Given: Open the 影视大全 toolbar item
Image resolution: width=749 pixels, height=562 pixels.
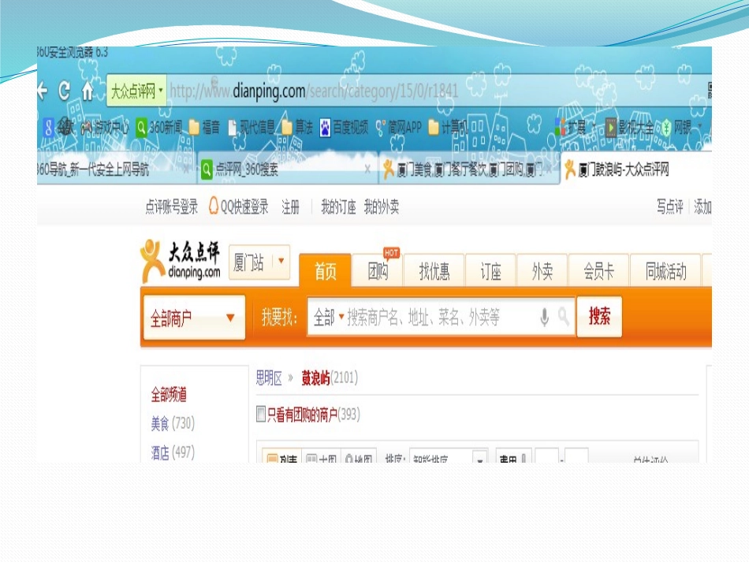Looking at the screenshot, I should [x=628, y=128].
